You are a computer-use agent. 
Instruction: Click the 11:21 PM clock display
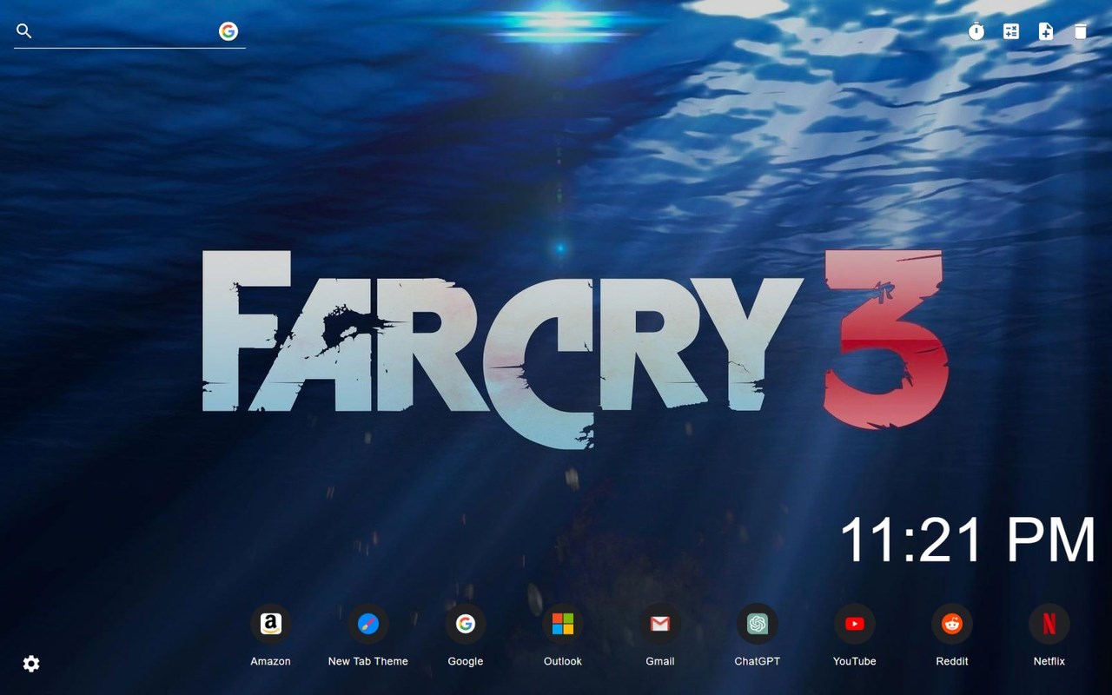968,540
